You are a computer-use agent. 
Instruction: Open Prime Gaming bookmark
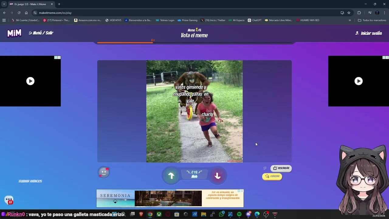[188, 20]
